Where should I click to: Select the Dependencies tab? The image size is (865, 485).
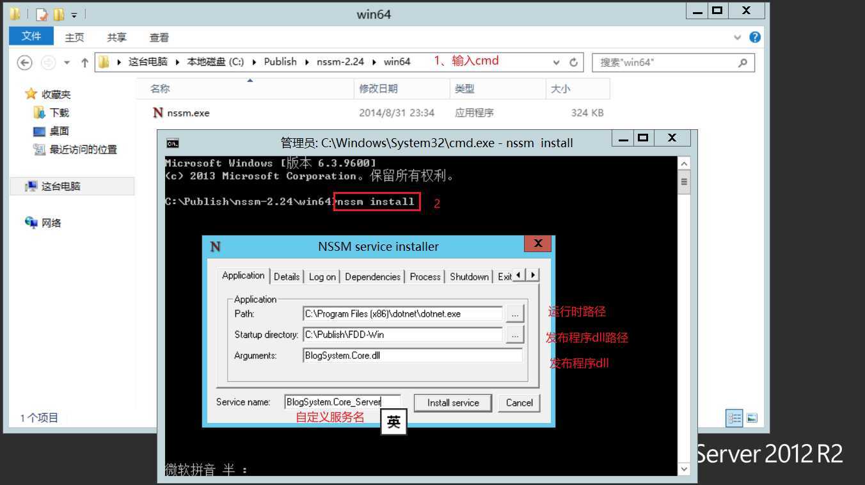[x=372, y=276]
